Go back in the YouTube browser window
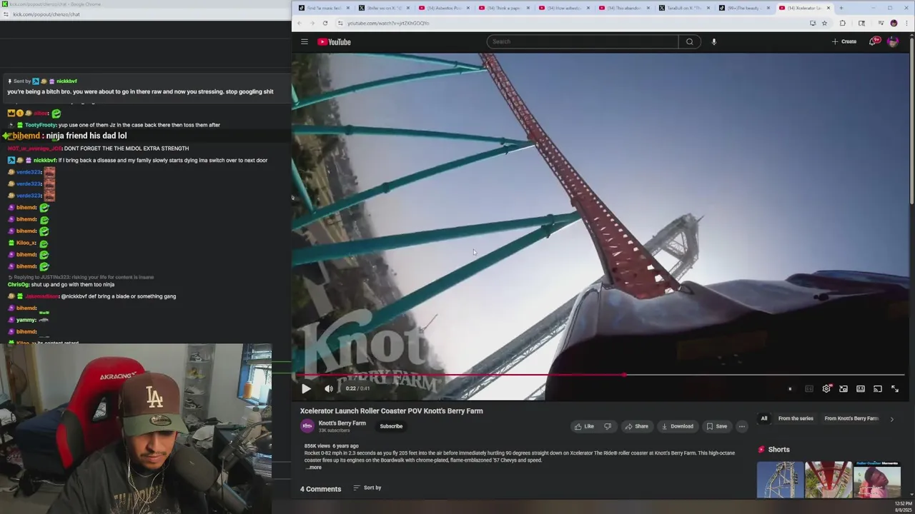 300,23
